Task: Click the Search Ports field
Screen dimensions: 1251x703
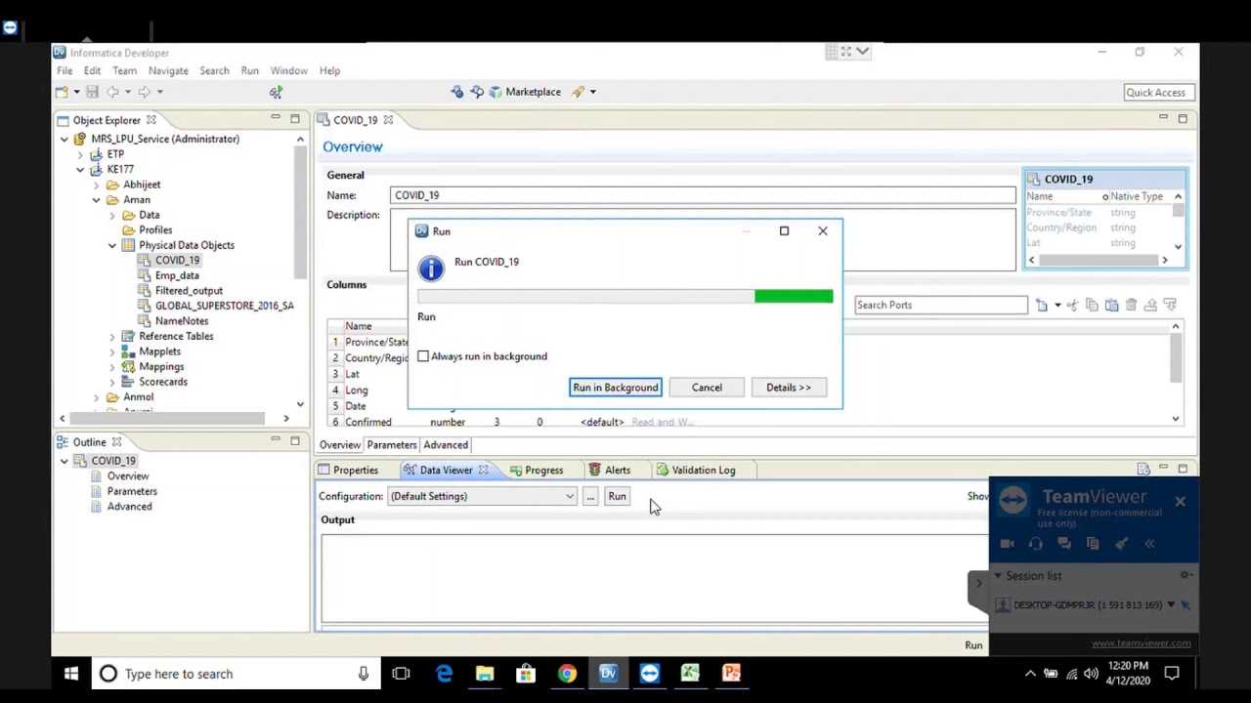Action: click(x=940, y=306)
